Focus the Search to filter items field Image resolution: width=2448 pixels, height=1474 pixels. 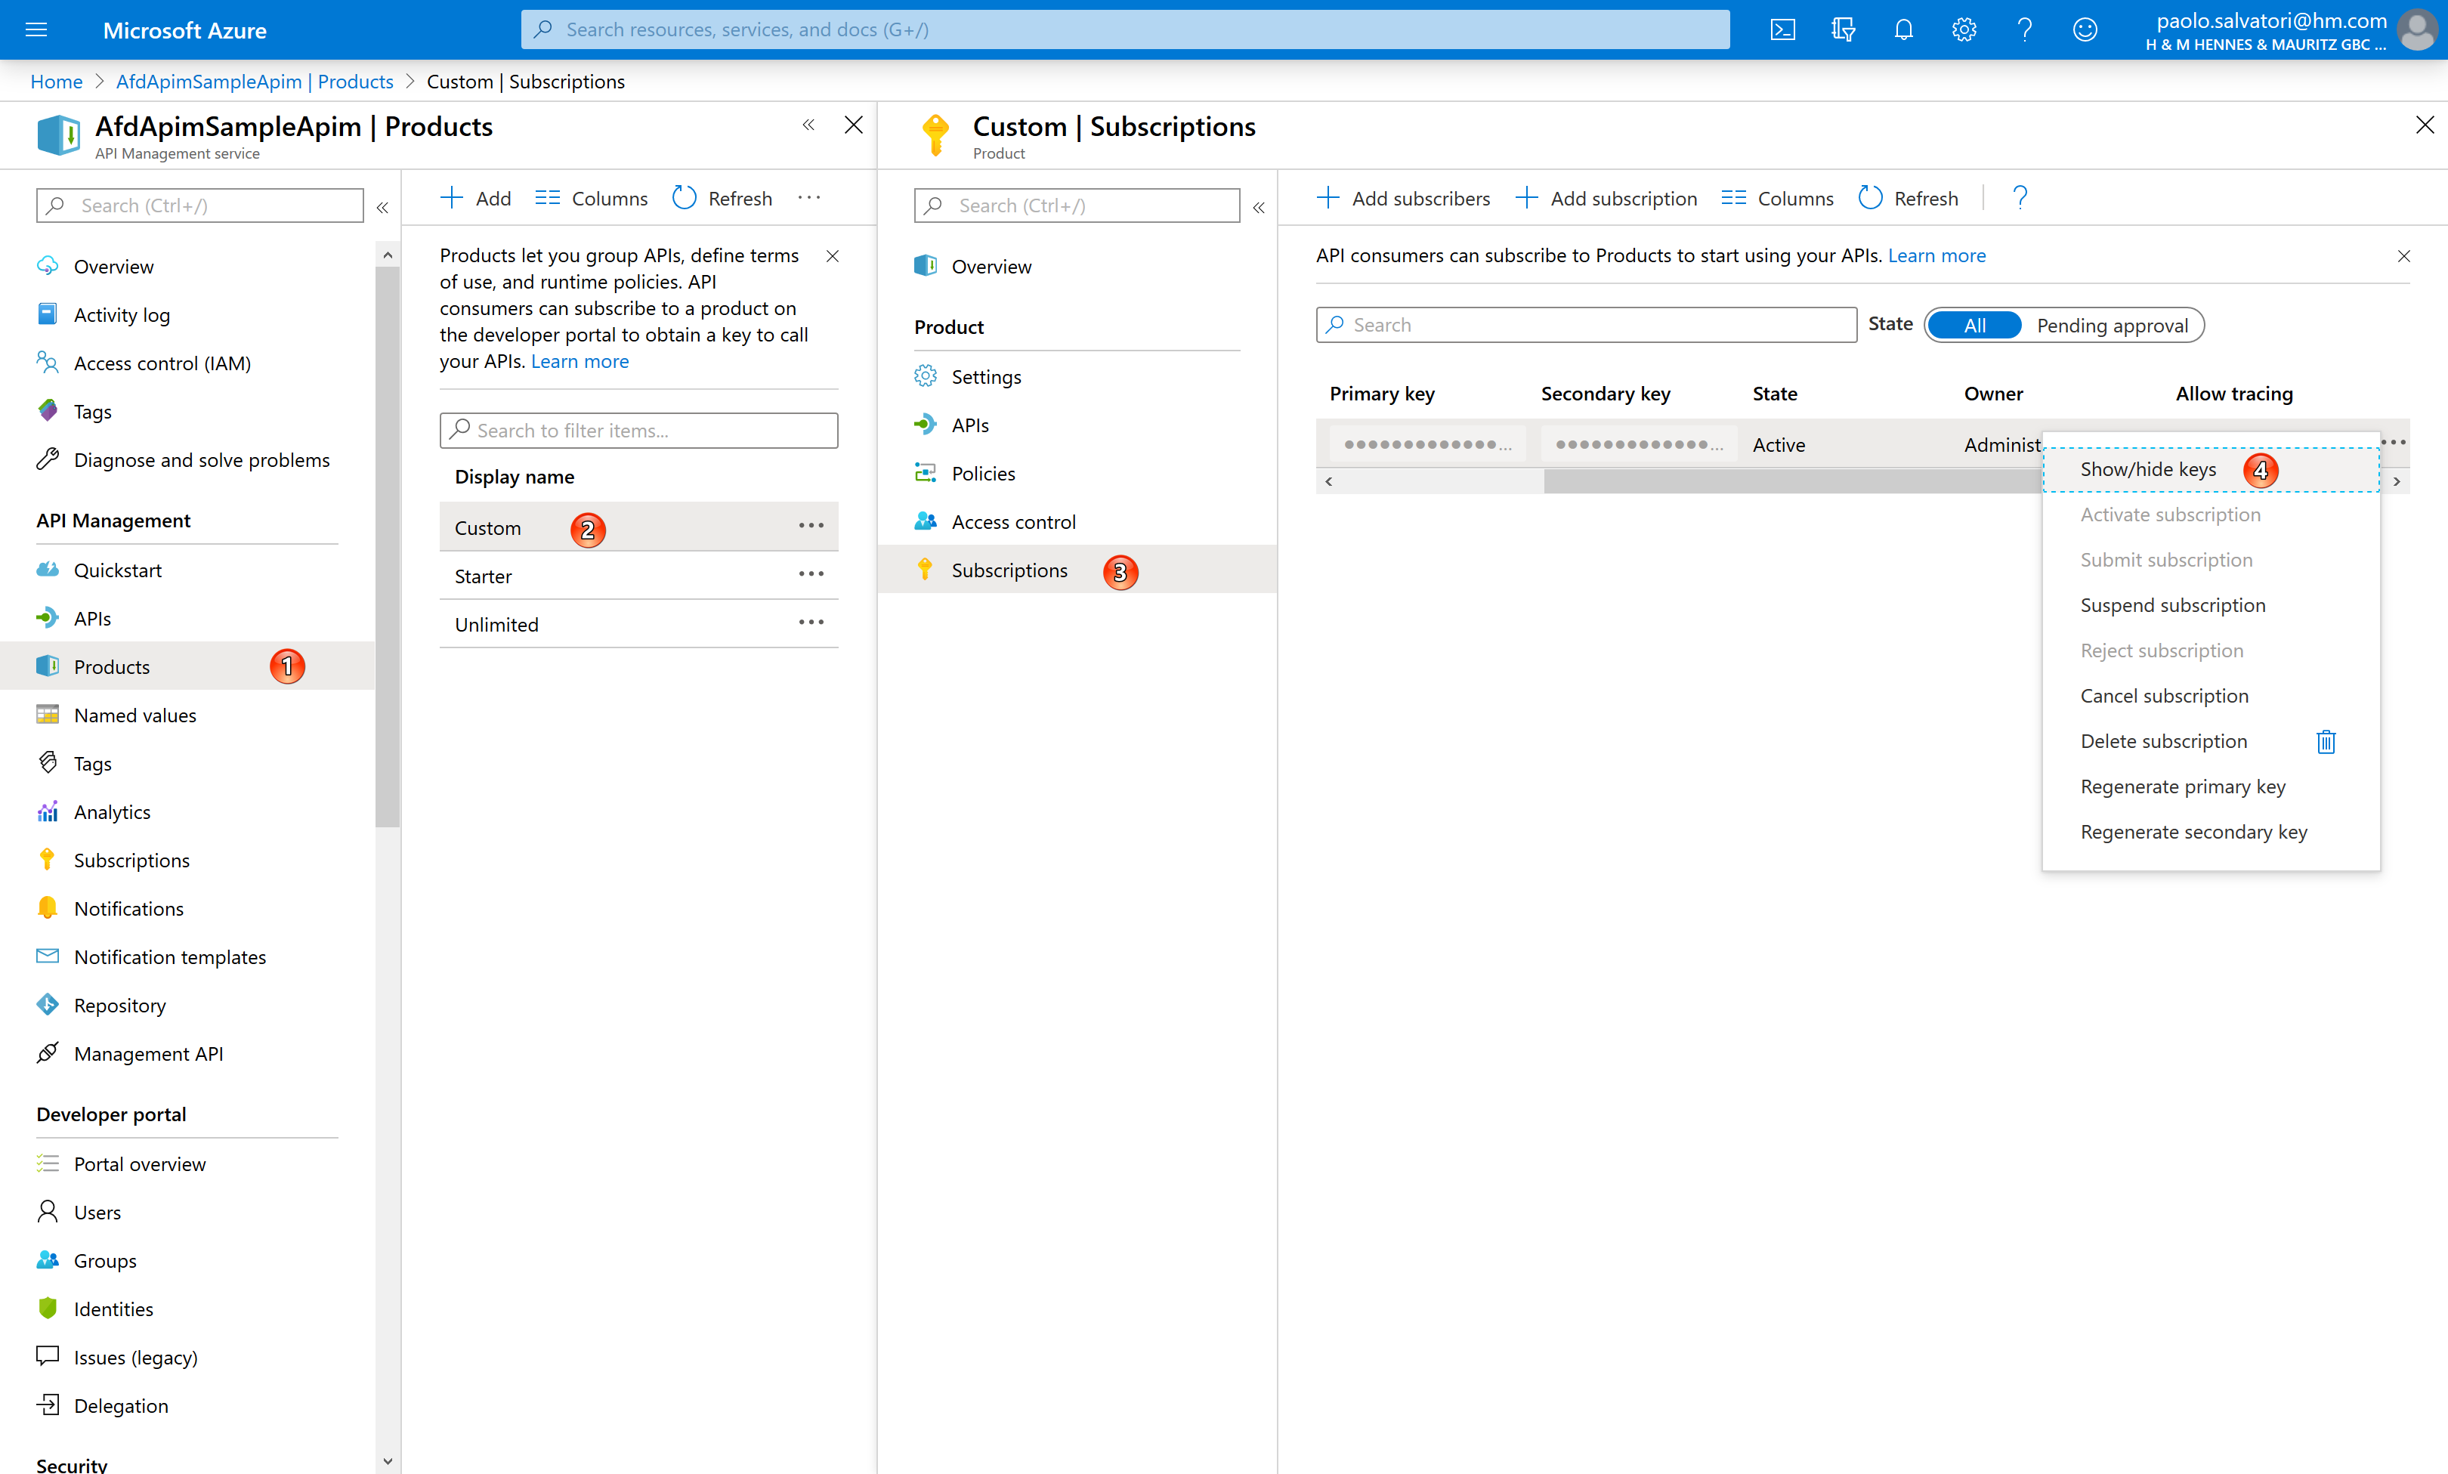pos(638,430)
